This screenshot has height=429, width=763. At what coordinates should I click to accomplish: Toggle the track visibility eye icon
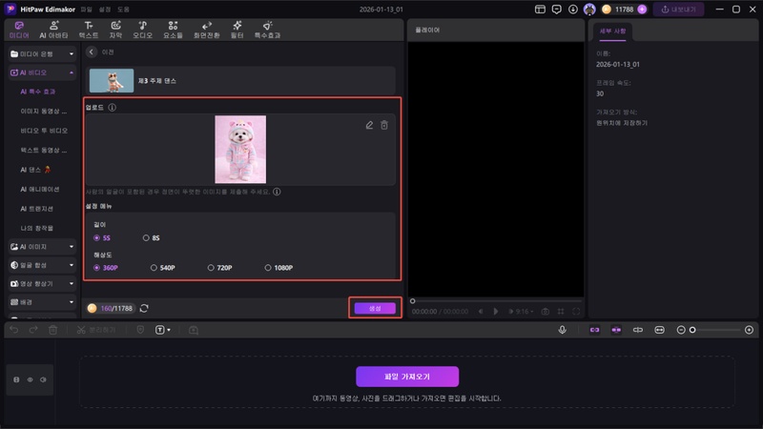(30, 379)
